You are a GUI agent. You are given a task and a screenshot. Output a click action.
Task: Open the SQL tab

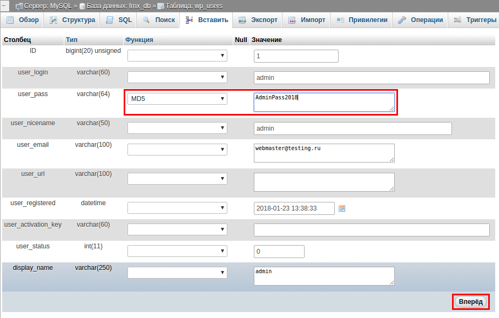118,20
